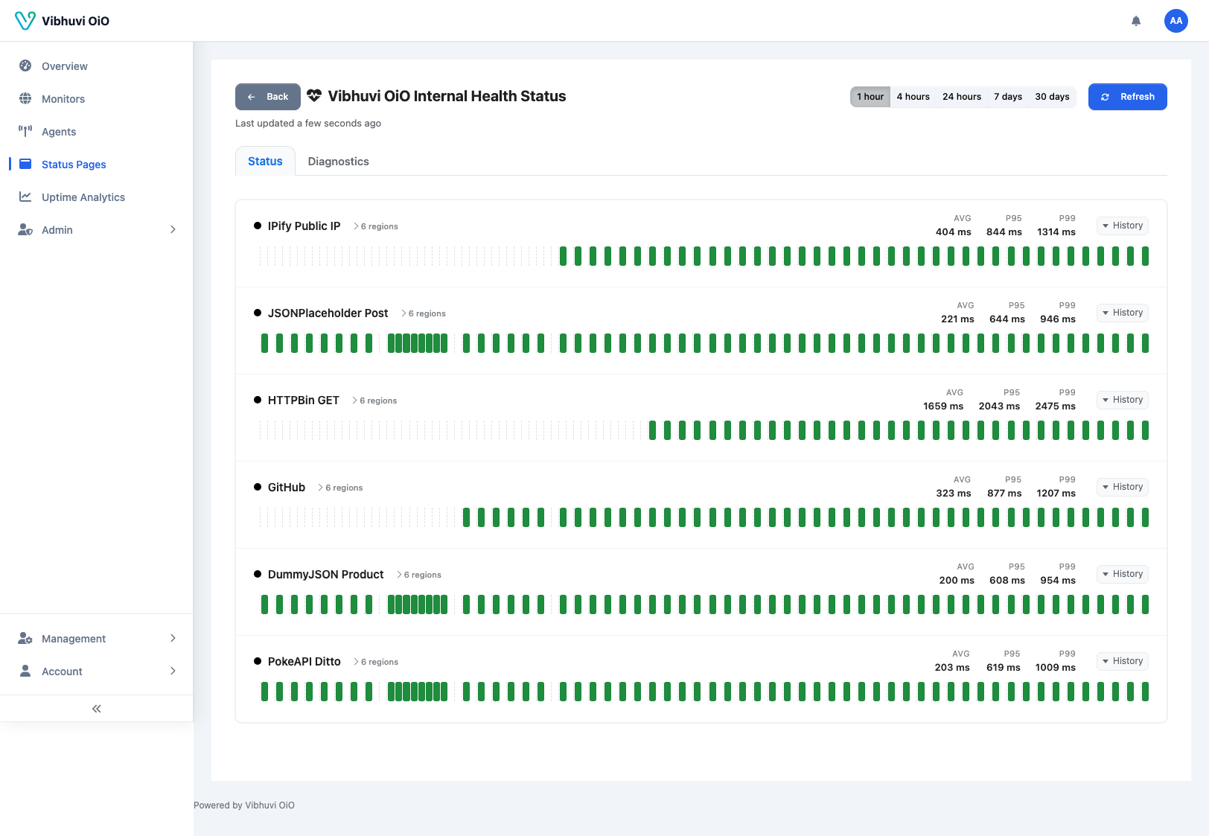Screen dimensions: 1209x836
Task: Click the Uptime Analytics chart icon
Action: click(x=25, y=197)
